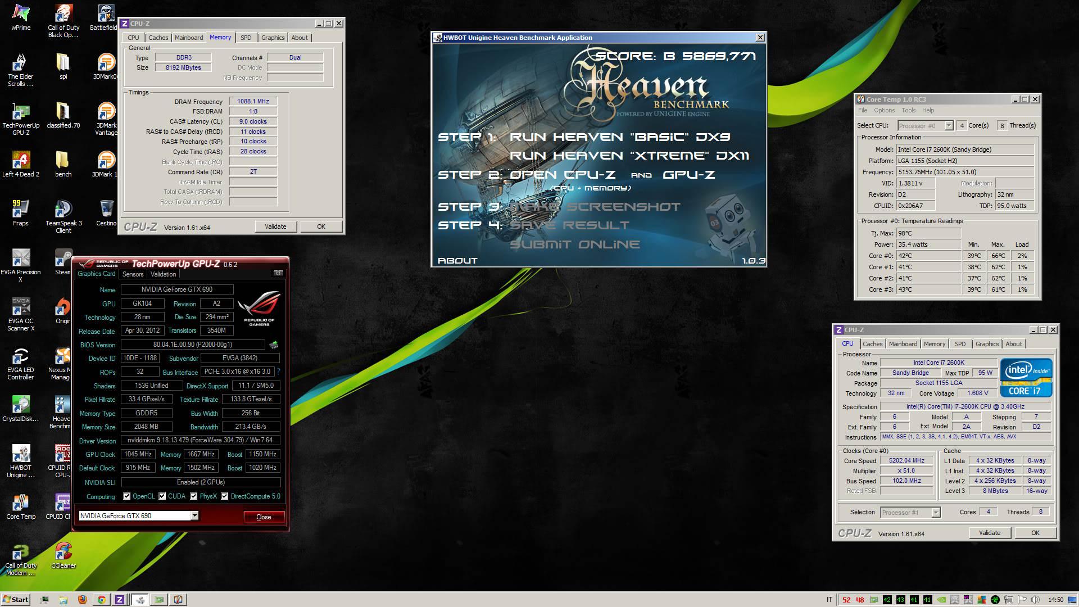Screen dimensions: 1079x607
Task: Switch to Sensors tab in GPU-Z
Action: 133,274
